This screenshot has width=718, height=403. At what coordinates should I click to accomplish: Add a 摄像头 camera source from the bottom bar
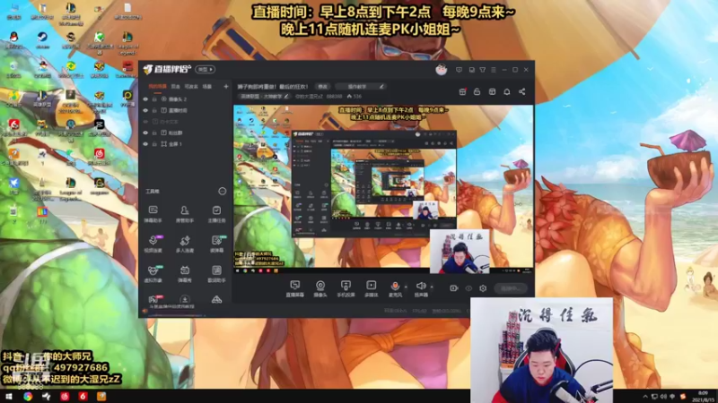click(320, 288)
